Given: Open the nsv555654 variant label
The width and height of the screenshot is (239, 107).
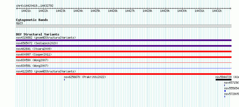Looking at the screenshot, I should tap(231, 88).
